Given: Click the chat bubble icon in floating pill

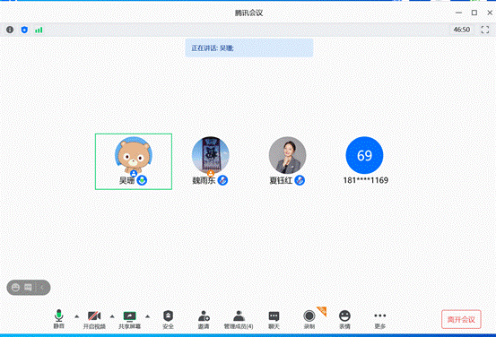Looking at the screenshot, I should coord(28,288).
